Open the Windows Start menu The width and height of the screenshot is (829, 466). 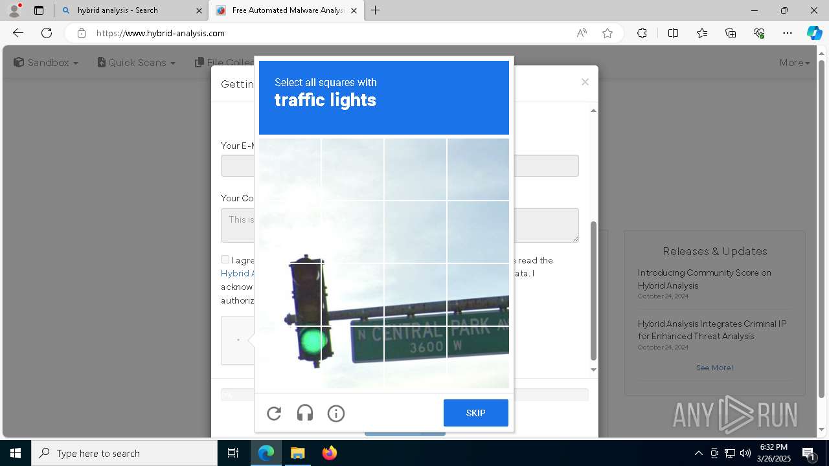(16, 453)
